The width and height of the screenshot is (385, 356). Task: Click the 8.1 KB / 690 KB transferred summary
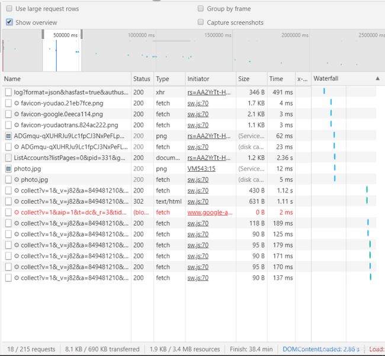tap(102, 349)
